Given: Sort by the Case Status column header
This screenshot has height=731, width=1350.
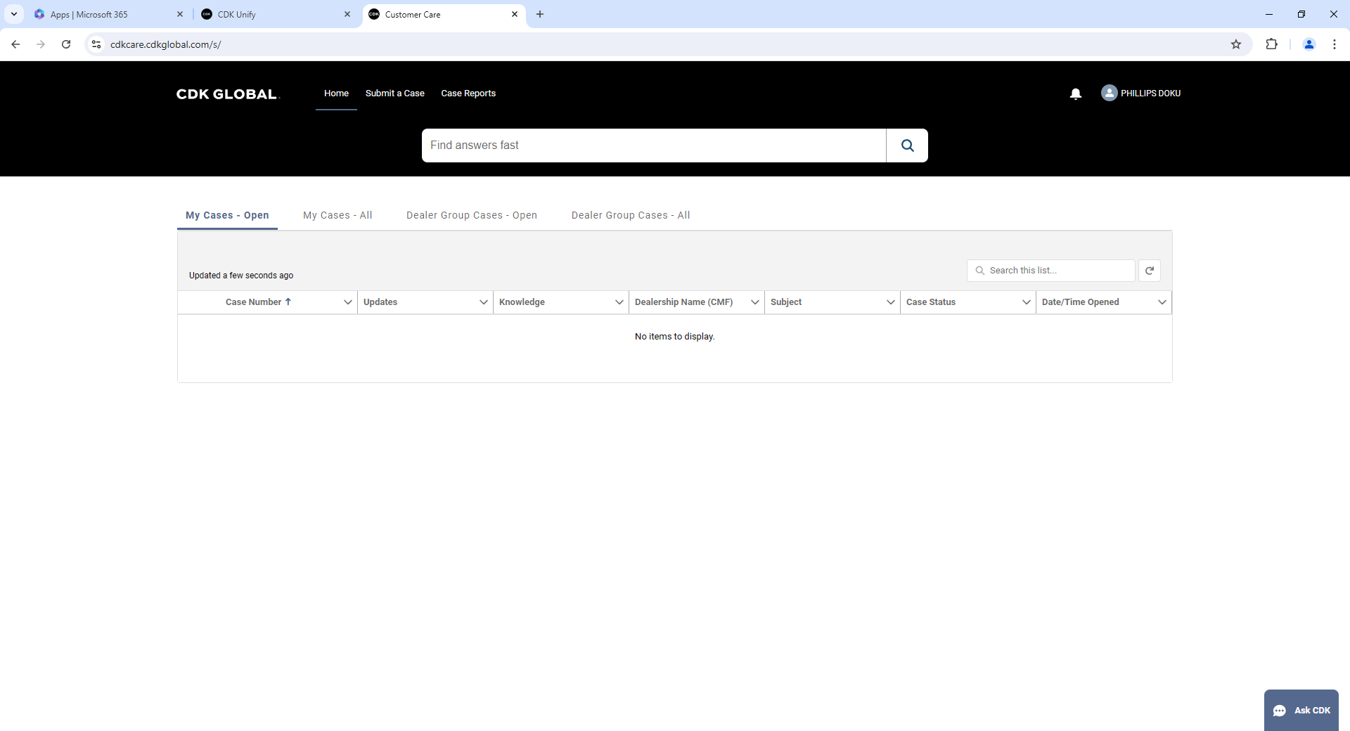Looking at the screenshot, I should point(931,302).
